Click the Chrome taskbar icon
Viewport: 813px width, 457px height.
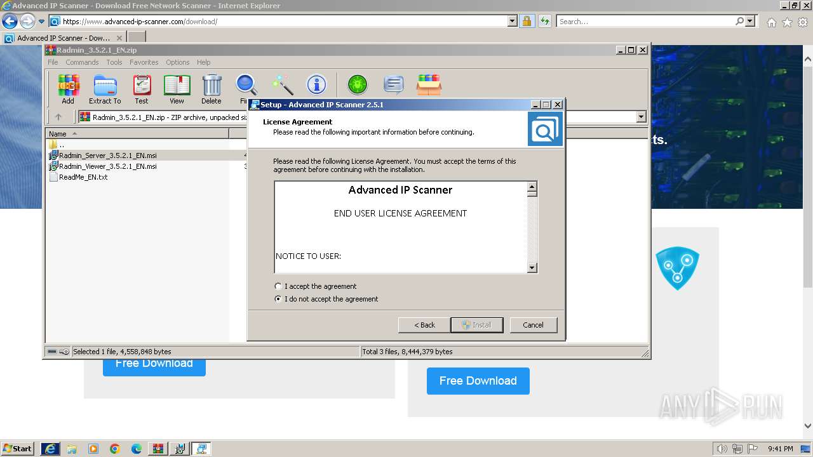pyautogui.click(x=115, y=449)
